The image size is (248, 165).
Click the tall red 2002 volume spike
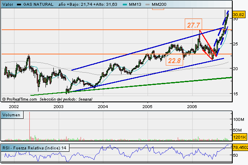[x=29, y=126]
